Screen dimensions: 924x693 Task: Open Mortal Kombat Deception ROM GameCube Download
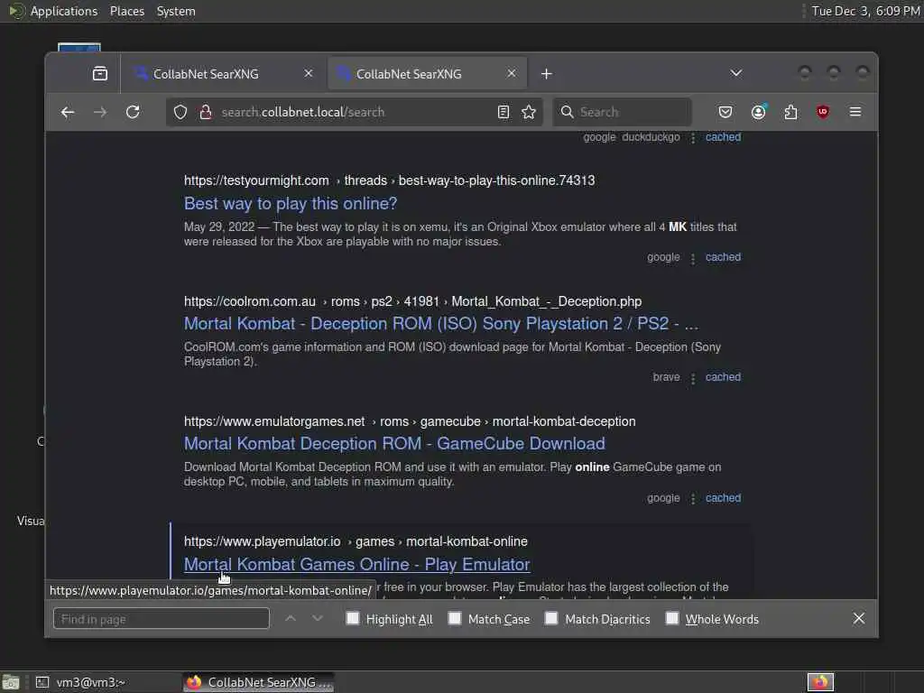tap(394, 443)
